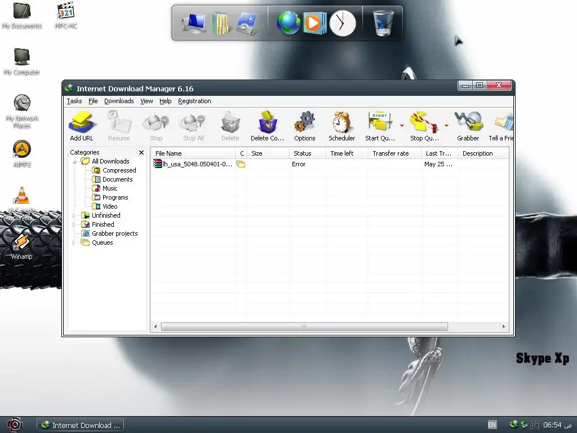
Task: Open VLC media player desktop icon
Action: (22, 204)
